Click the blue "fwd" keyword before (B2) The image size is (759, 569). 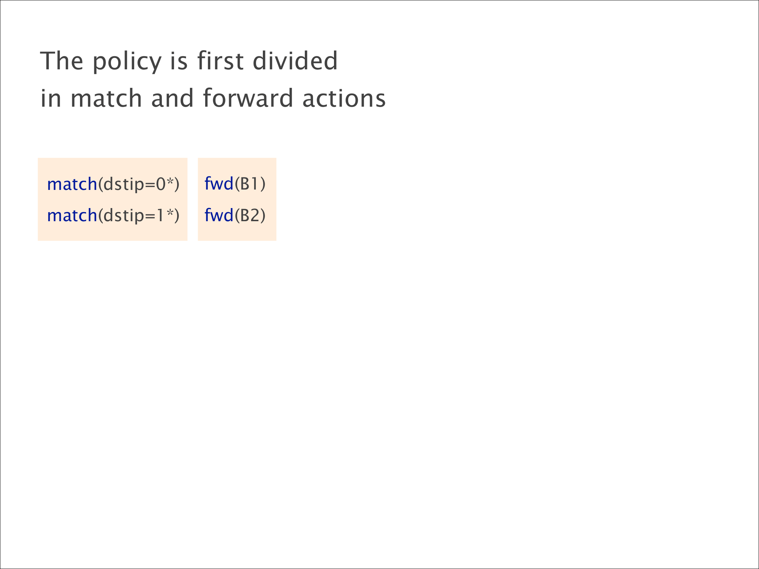point(219,215)
